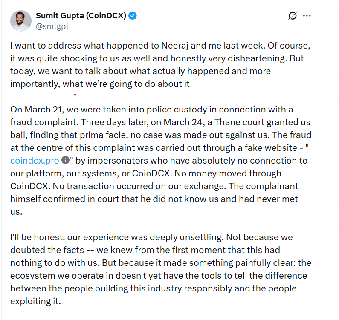Click the @smtgpt handle

coord(52,26)
